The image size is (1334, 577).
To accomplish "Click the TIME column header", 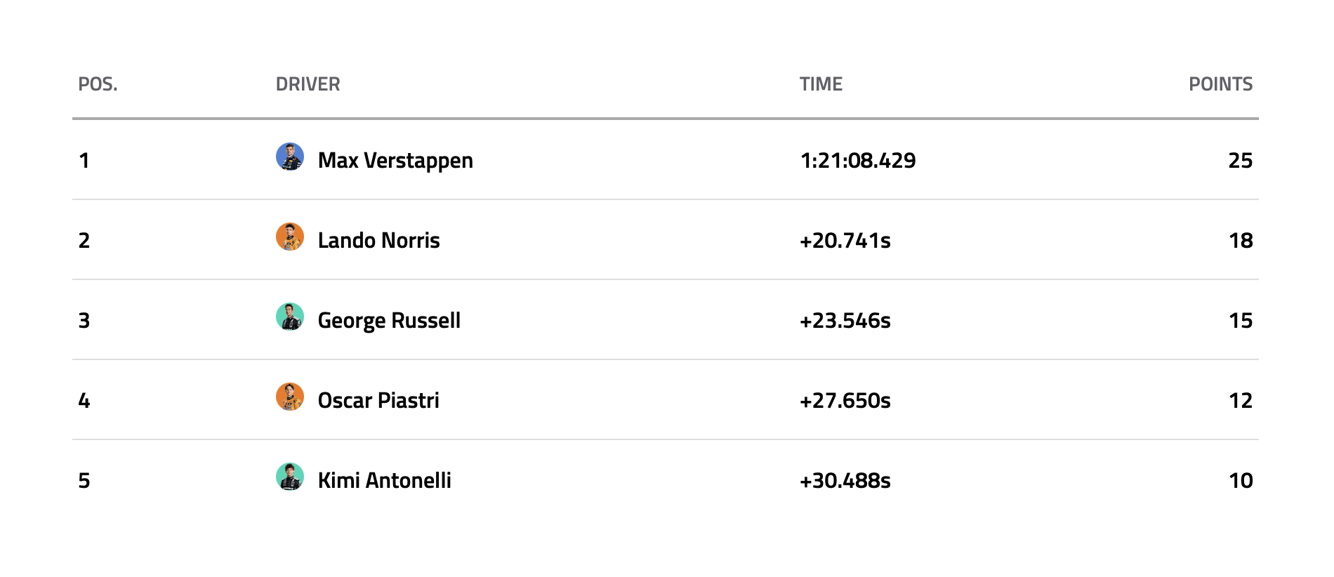I will click(x=821, y=84).
